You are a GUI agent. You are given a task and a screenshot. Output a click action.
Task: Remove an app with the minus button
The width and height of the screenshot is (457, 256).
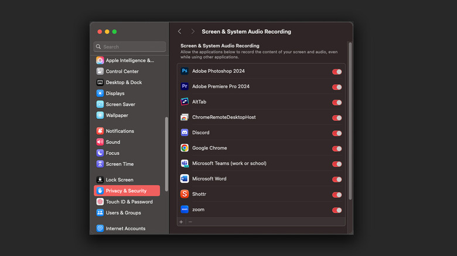pos(190,222)
